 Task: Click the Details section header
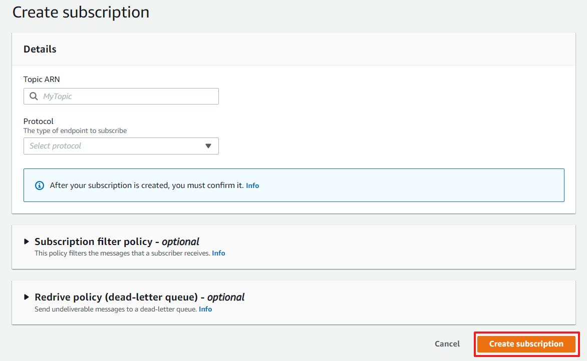pyautogui.click(x=40, y=49)
